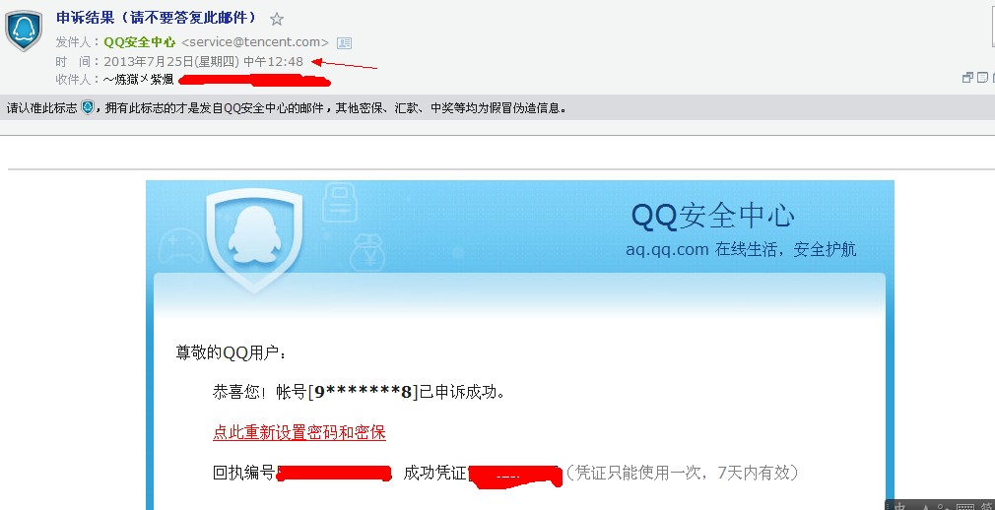The image size is (995, 510).
Task: Click the email subject 申诉结果
Action: (x=85, y=17)
